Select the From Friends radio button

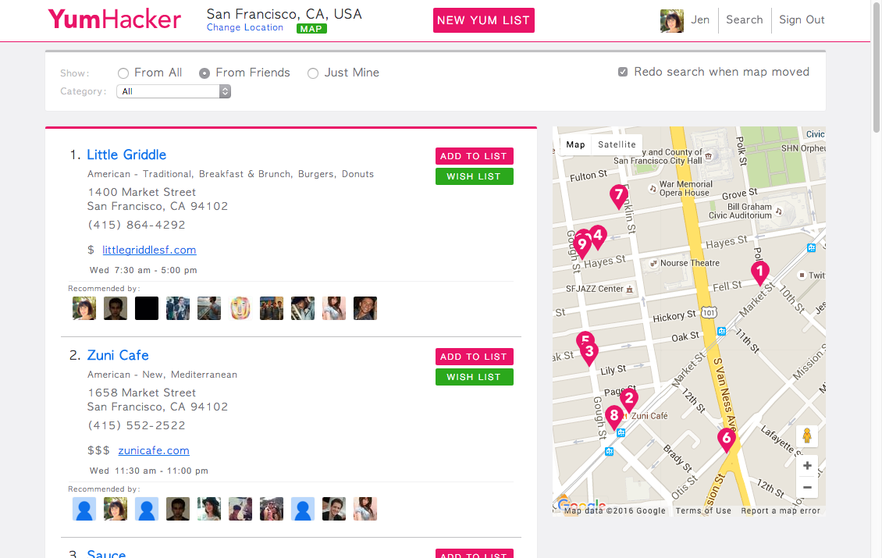pos(204,73)
